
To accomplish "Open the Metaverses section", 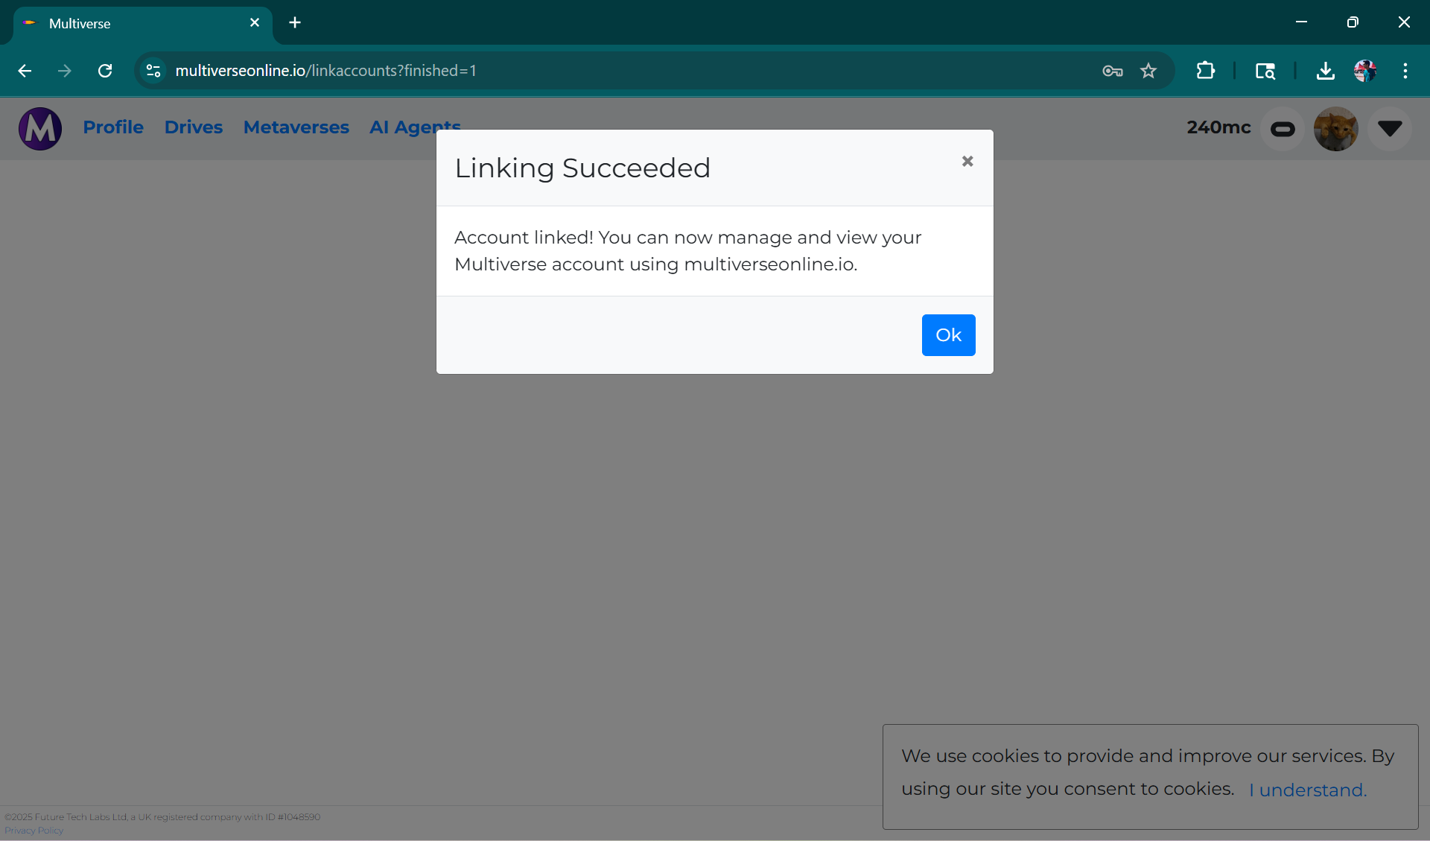I will [296, 127].
